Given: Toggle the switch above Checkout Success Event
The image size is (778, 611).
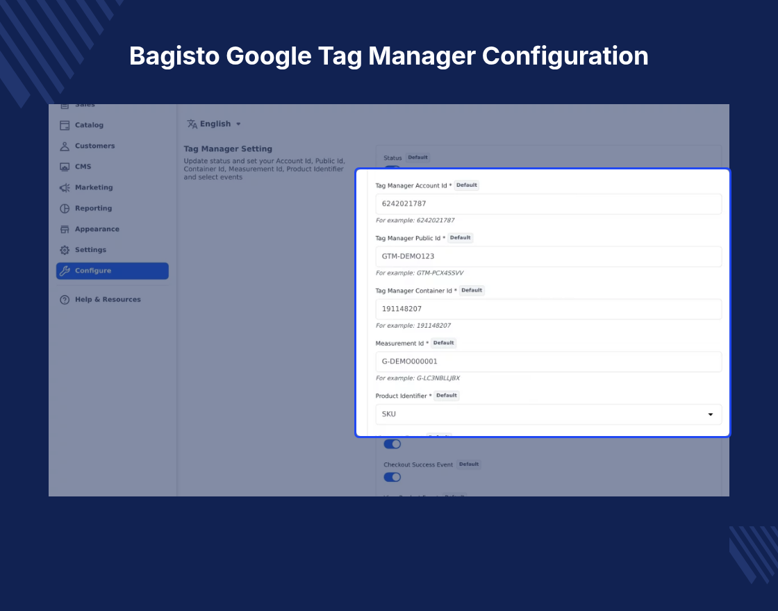Looking at the screenshot, I should [392, 444].
